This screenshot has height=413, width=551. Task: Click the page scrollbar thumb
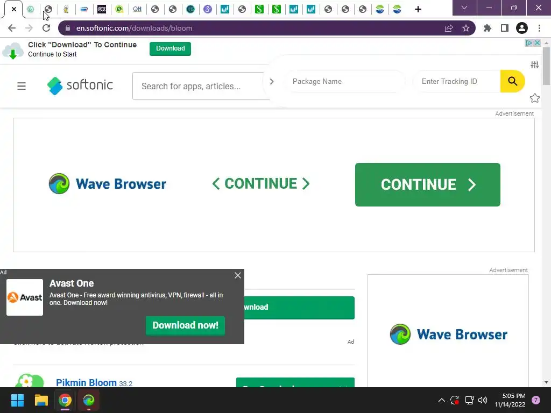pos(546,66)
